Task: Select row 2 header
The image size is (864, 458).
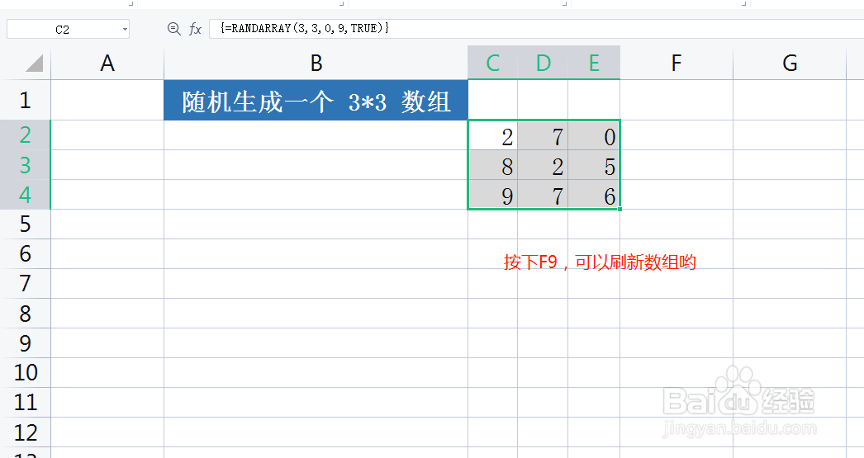Action: point(26,135)
